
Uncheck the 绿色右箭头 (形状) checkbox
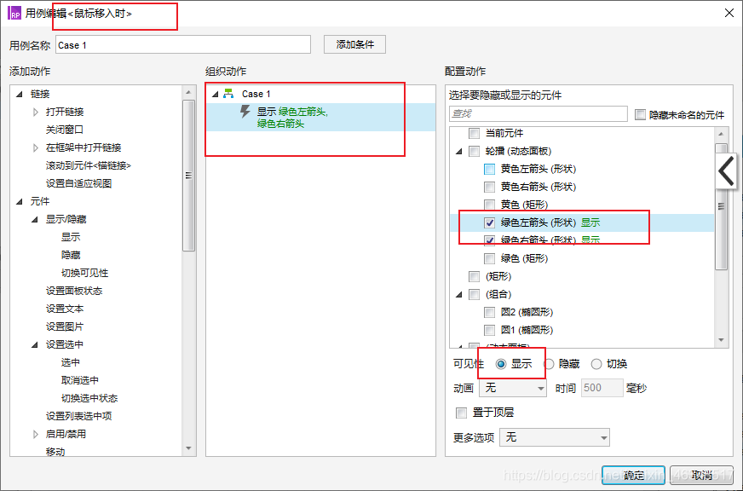click(x=489, y=240)
